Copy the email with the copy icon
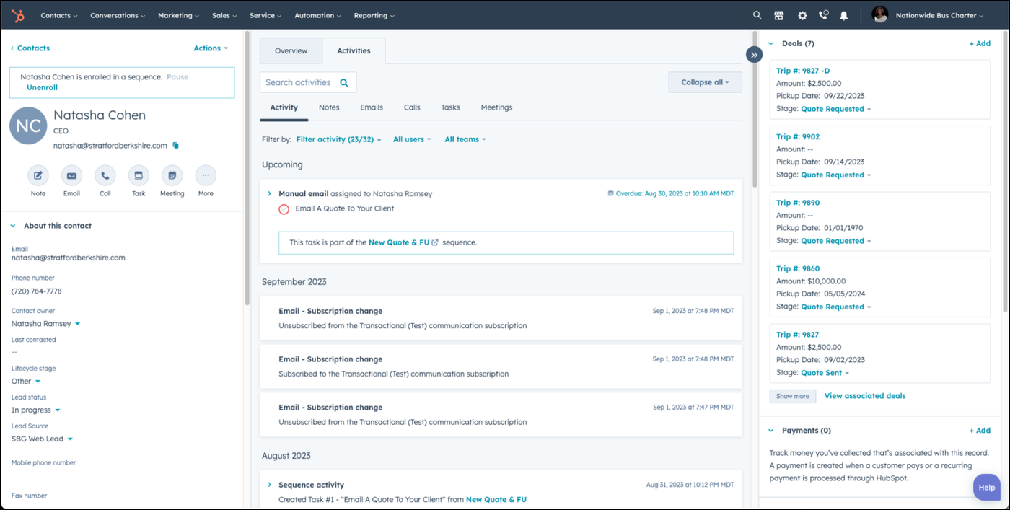 (x=175, y=146)
